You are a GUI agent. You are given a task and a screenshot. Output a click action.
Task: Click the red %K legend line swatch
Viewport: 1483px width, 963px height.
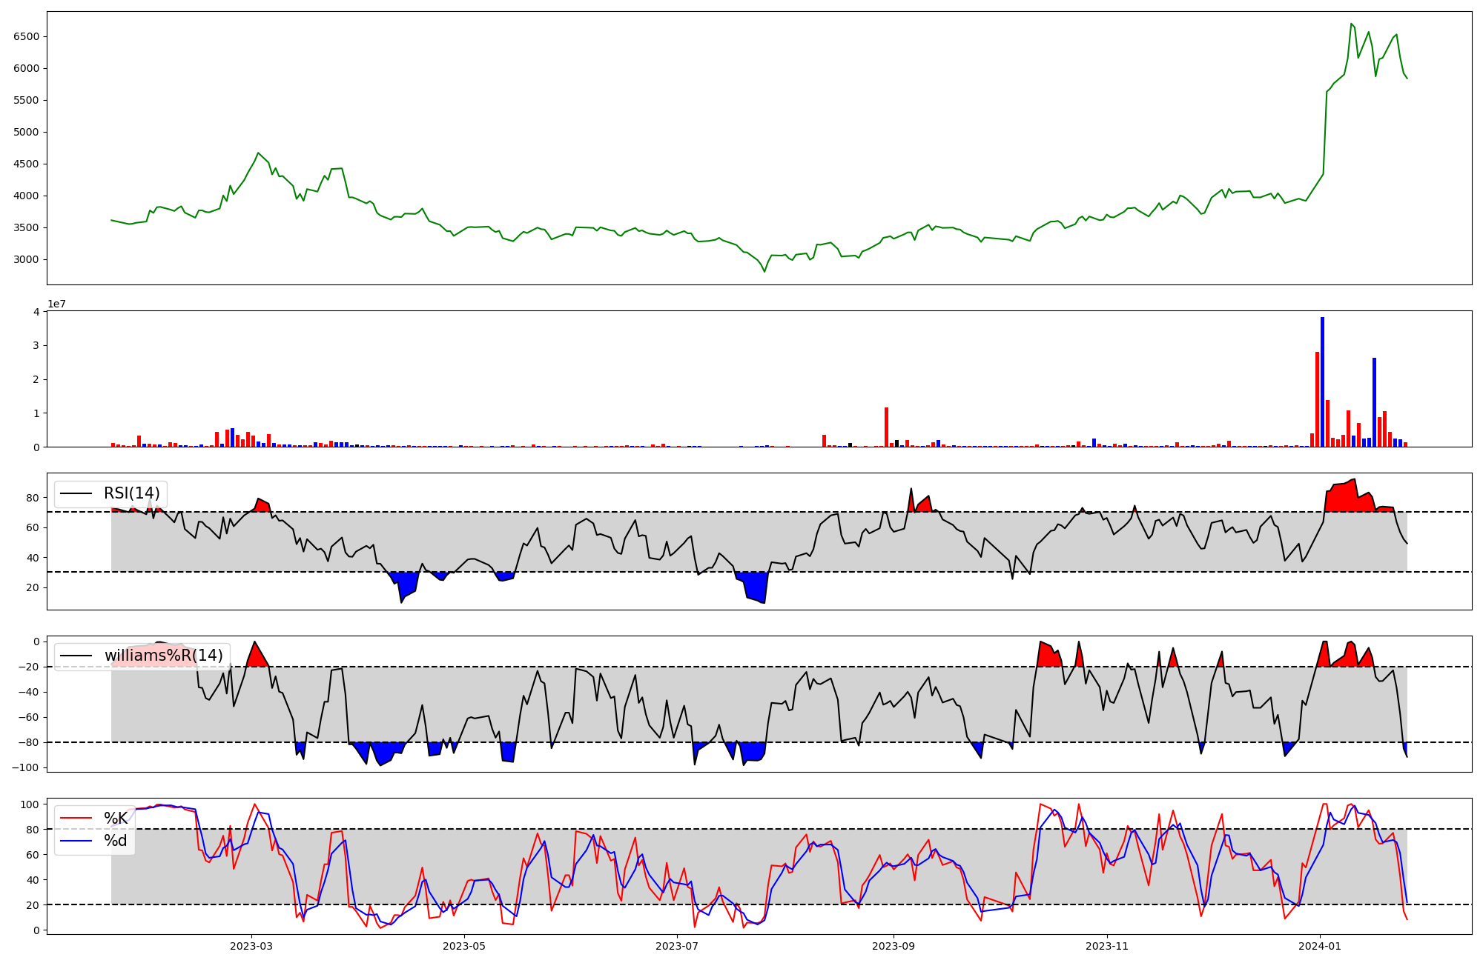76,819
